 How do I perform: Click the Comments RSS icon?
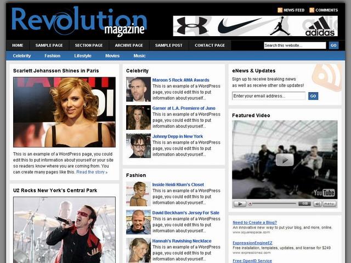(312, 10)
